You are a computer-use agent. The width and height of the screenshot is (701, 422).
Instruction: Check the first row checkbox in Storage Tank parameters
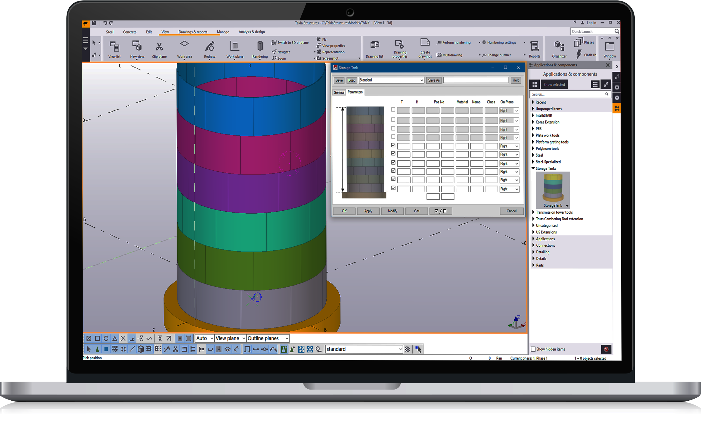[x=393, y=110]
